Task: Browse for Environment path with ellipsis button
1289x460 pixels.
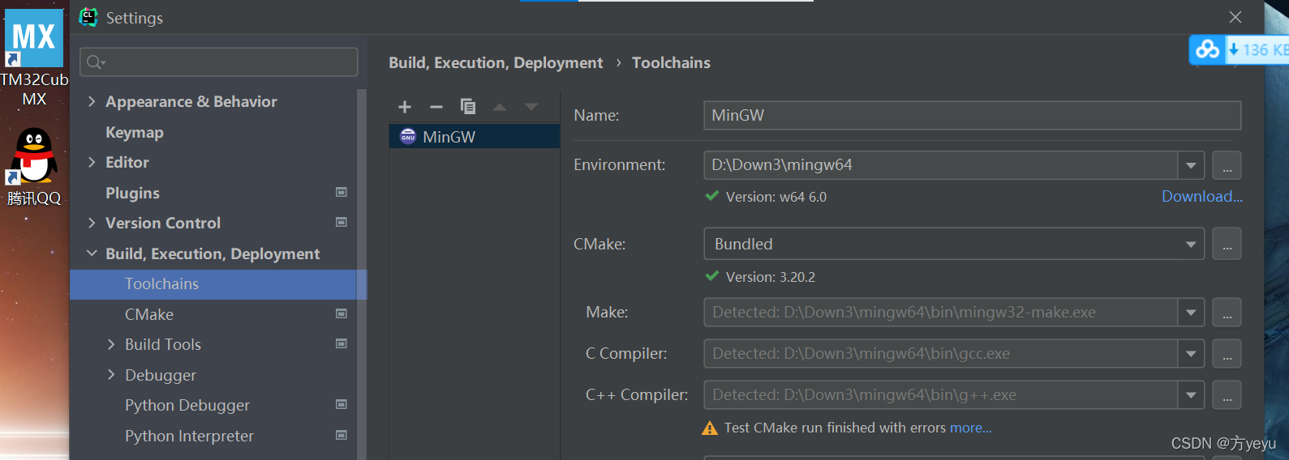Action: (1227, 165)
